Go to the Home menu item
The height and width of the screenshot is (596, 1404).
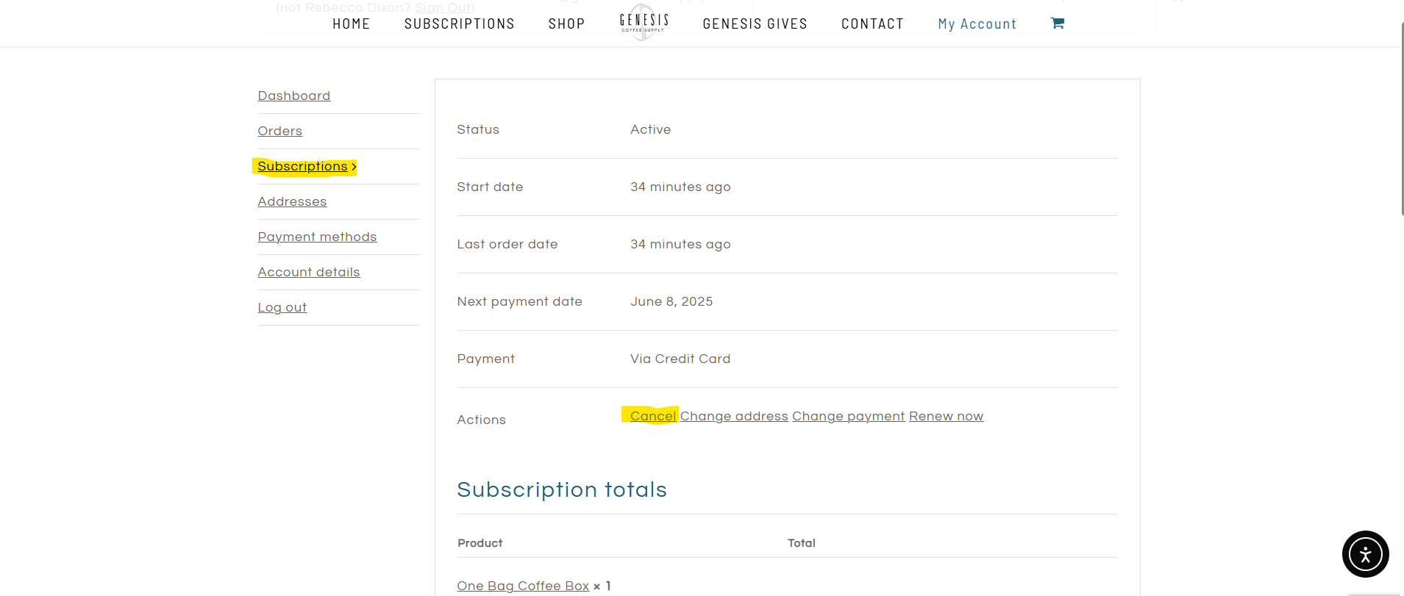(351, 24)
